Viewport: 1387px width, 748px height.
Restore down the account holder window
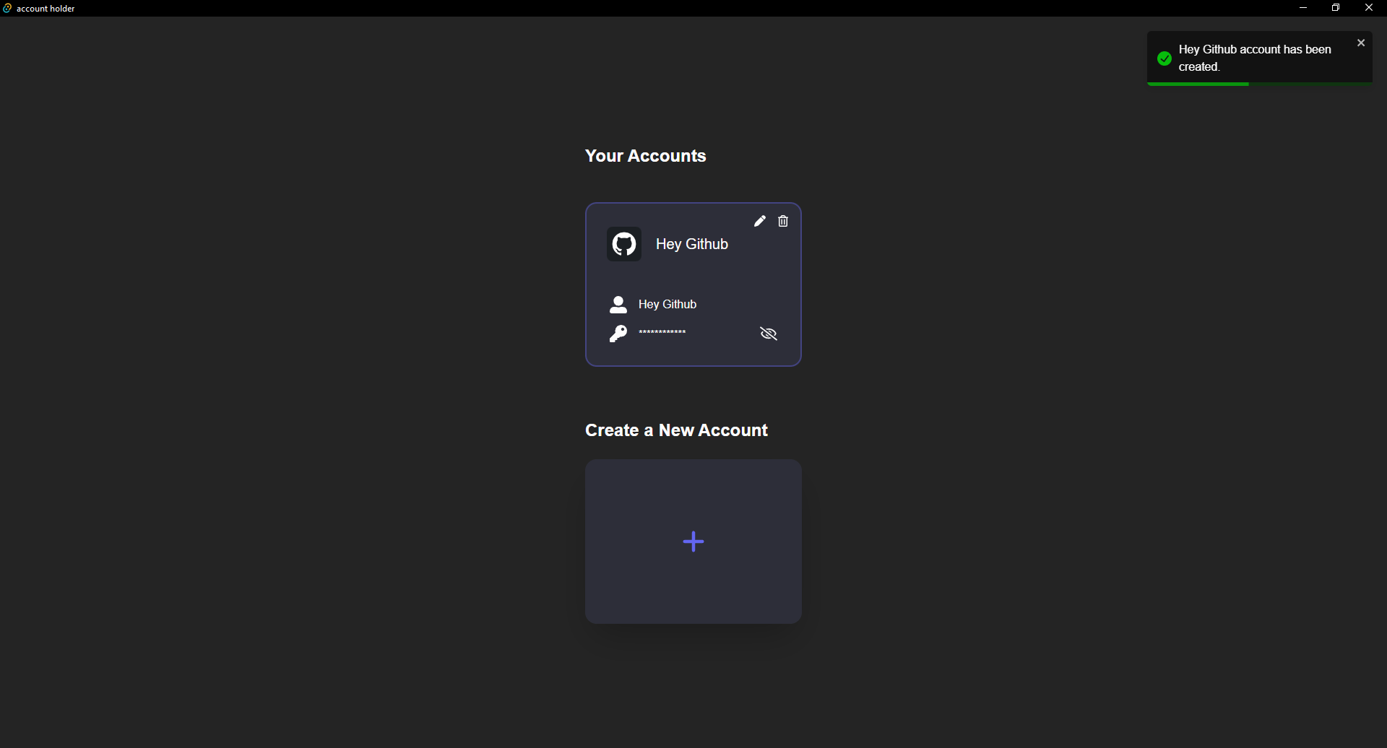(x=1336, y=8)
